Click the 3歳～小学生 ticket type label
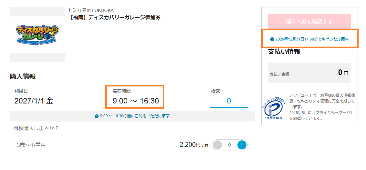 pyautogui.click(x=31, y=145)
